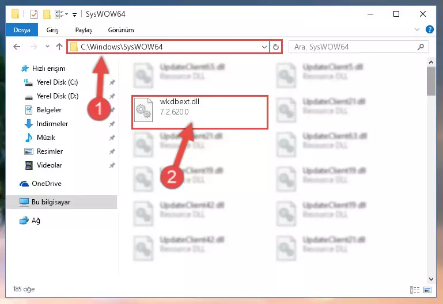Click the search magnifier icon
Viewport: 443px width, 304px height.
421,47
